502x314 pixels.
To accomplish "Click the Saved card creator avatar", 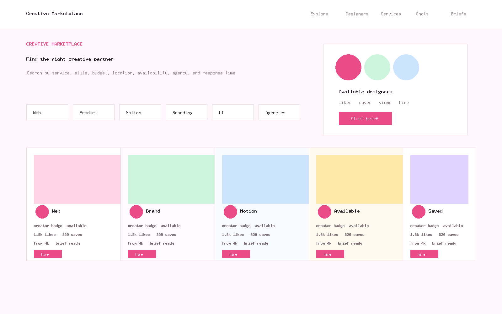I will (419, 212).
